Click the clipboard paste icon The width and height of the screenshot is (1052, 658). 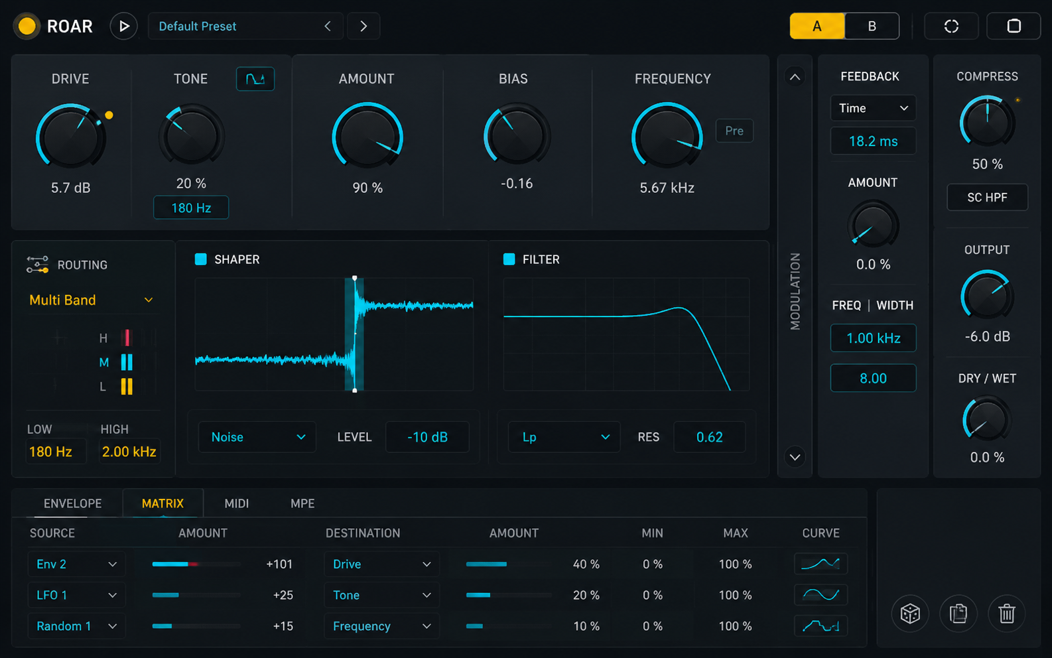coord(958,614)
